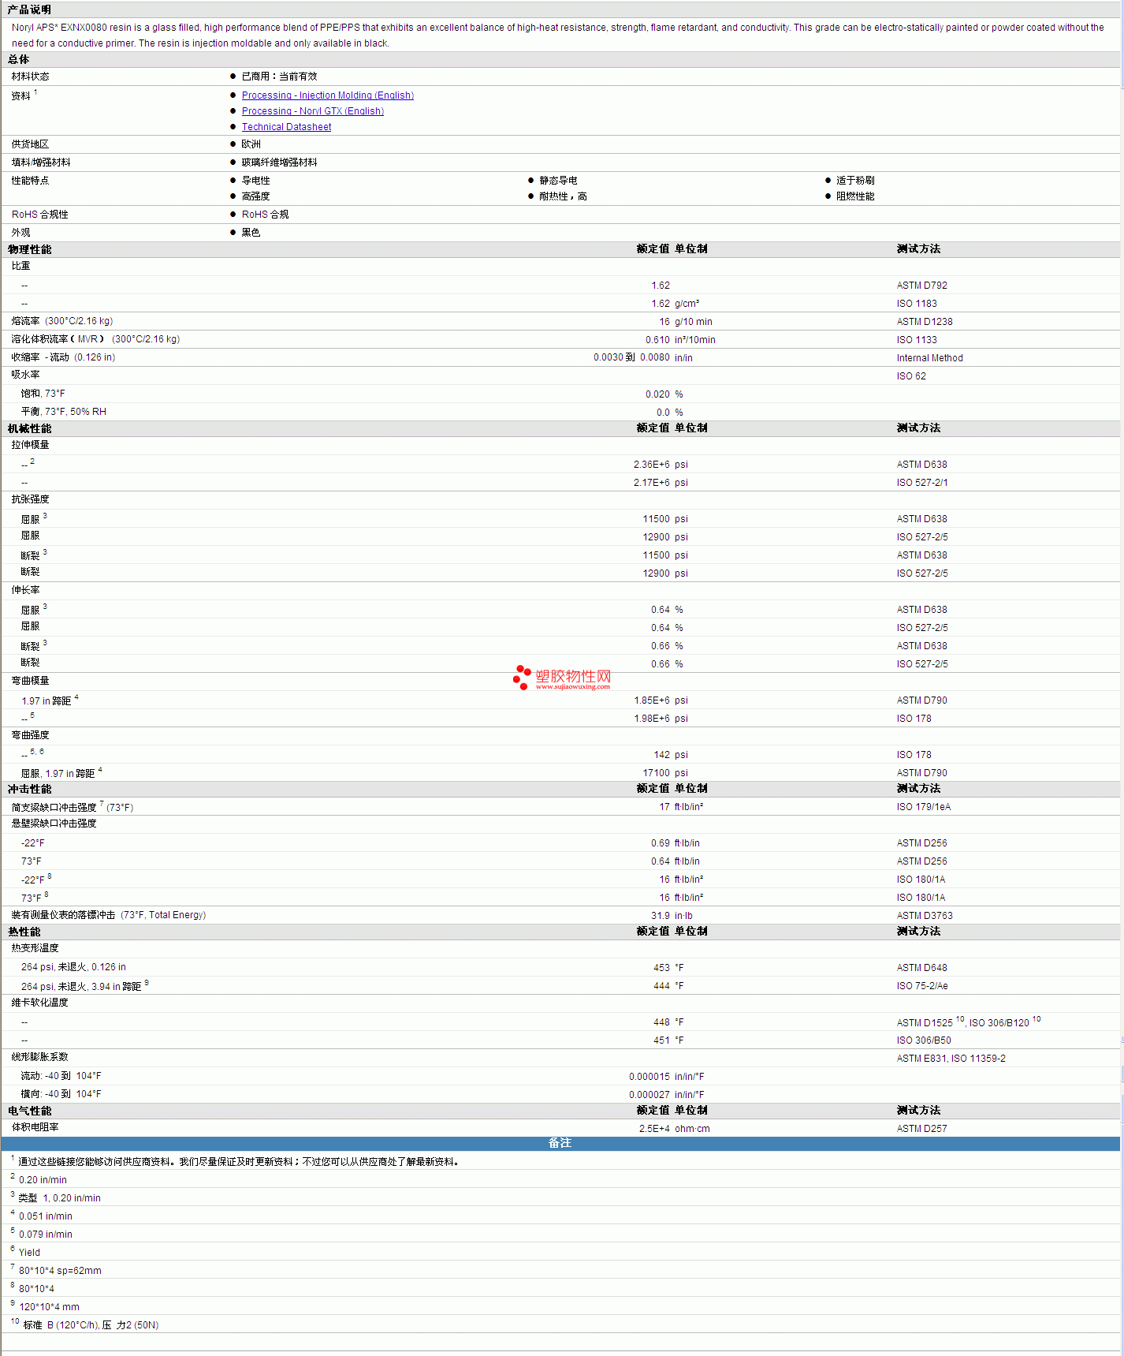Click the 已商用：当前有效 value
Screen dimensions: 1124x1356
[279, 77]
